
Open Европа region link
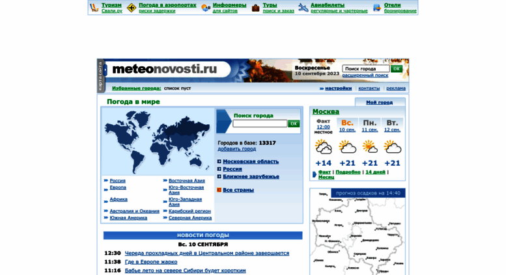coord(118,187)
